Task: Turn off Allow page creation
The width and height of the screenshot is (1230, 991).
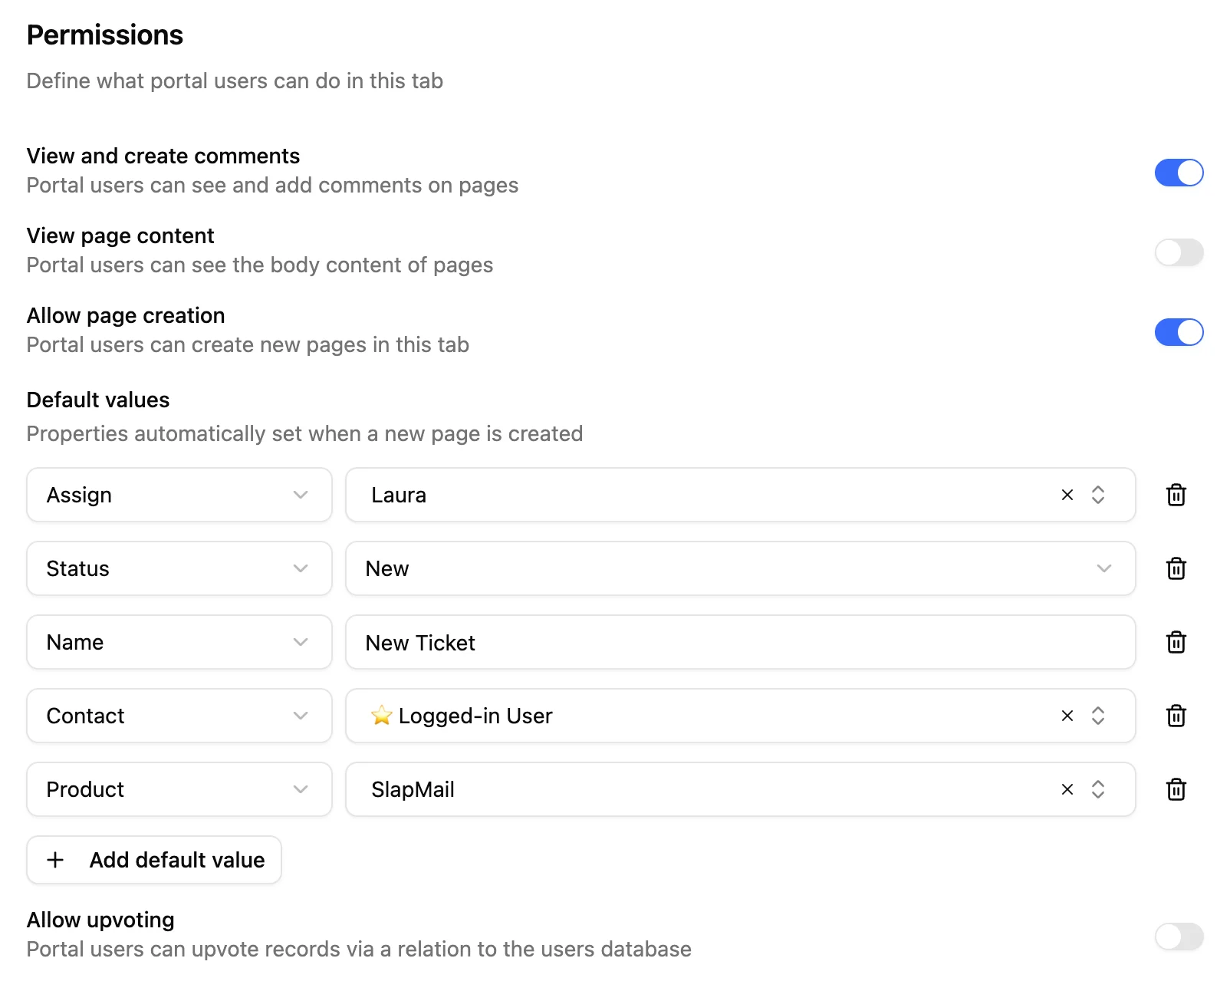Action: (x=1179, y=332)
